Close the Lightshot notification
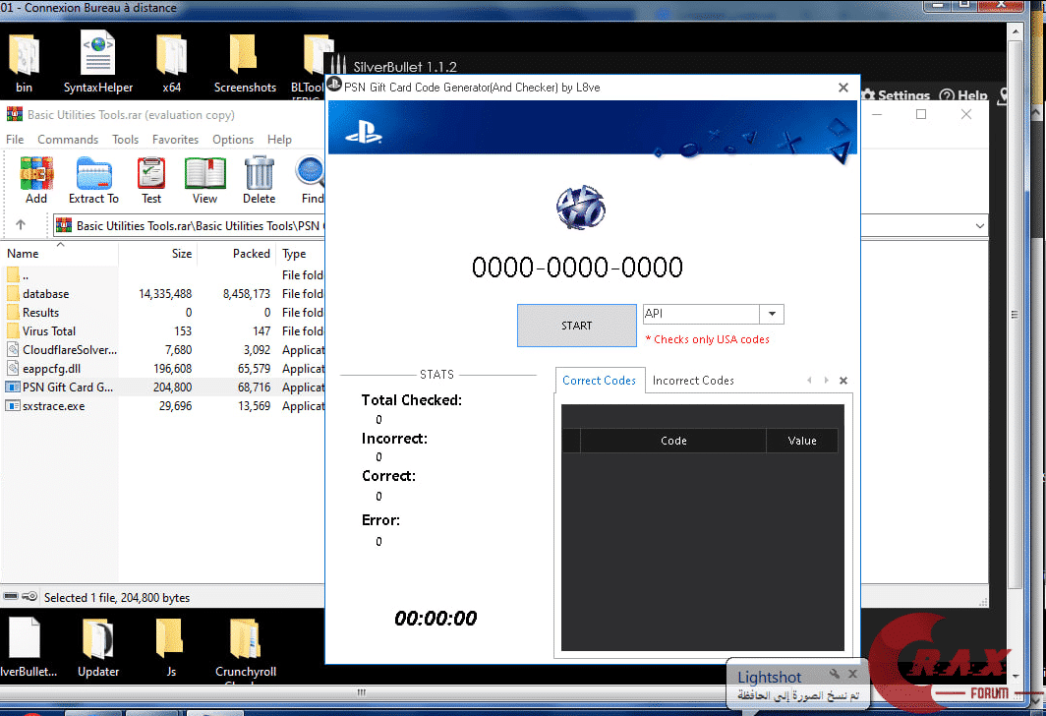 click(x=852, y=674)
